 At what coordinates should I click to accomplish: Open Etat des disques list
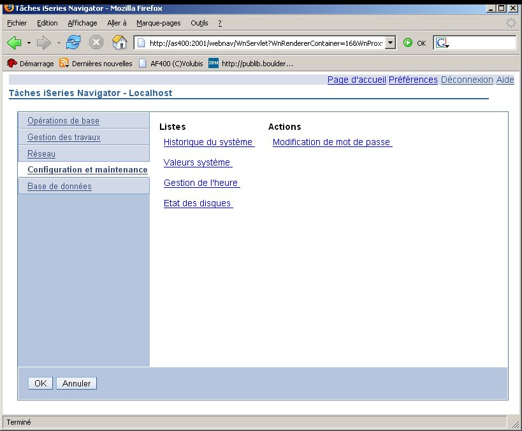click(198, 203)
